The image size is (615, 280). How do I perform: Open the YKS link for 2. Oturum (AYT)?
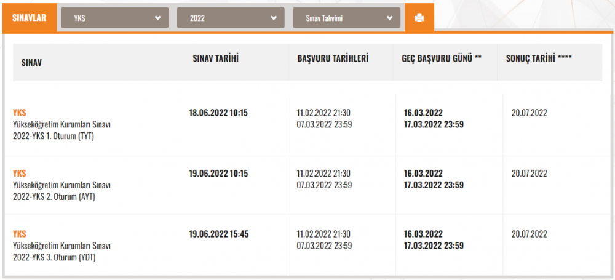click(20, 174)
